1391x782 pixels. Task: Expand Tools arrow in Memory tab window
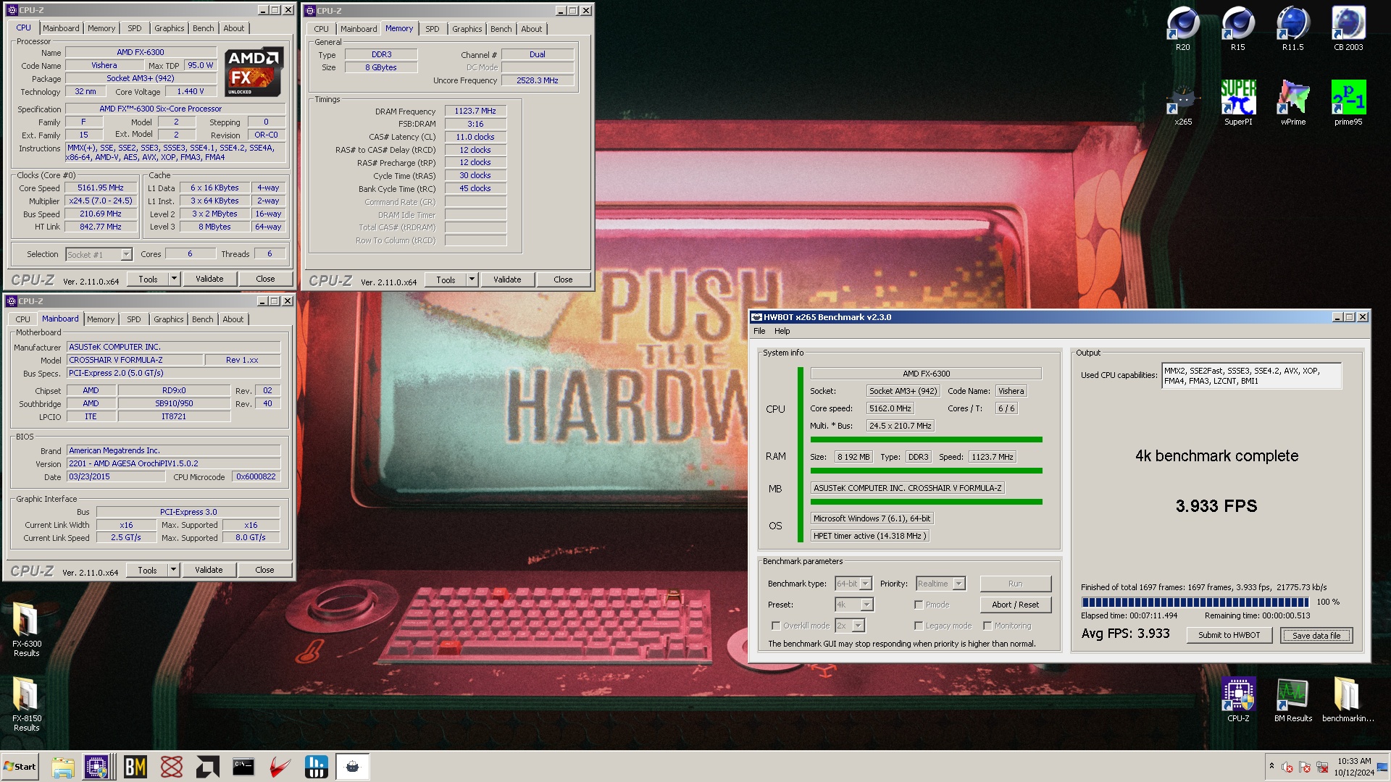click(x=472, y=279)
